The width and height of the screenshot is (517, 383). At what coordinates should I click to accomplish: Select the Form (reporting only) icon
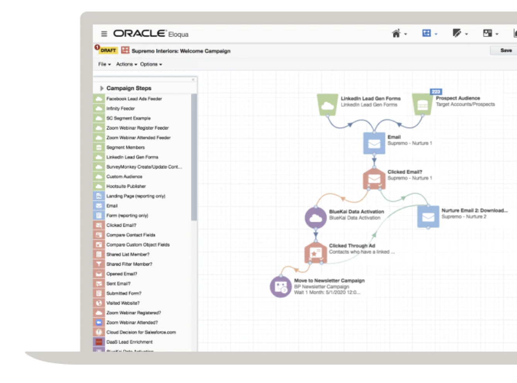tap(99, 215)
